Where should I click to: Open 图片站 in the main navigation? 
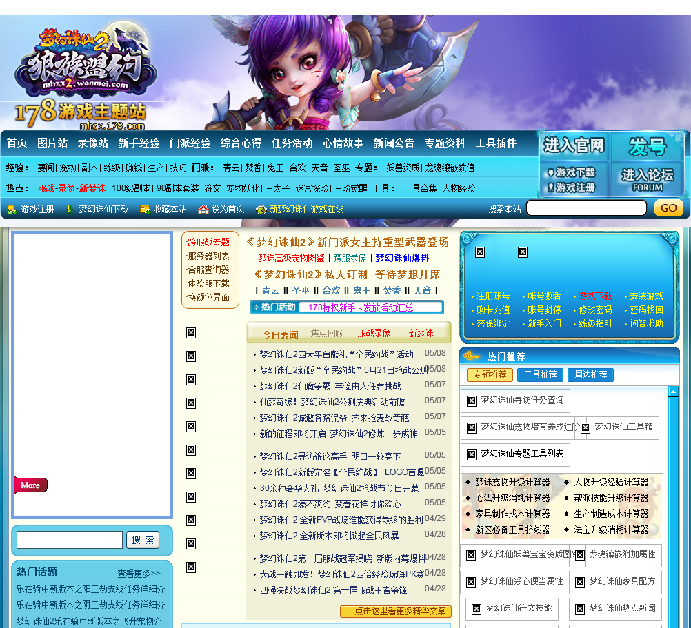[x=52, y=143]
